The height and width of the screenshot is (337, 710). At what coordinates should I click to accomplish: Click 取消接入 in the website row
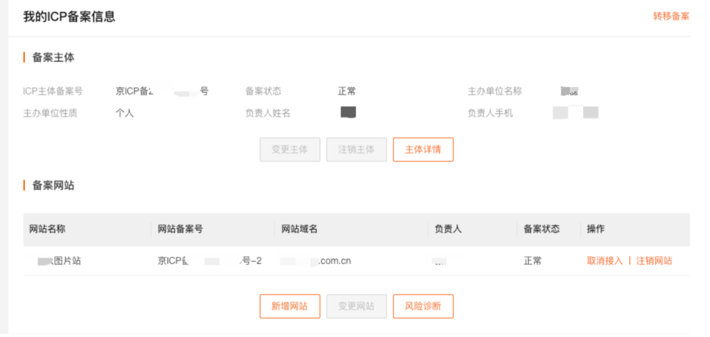[605, 261]
